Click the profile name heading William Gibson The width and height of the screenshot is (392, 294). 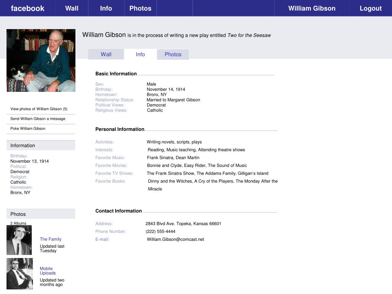[x=104, y=35]
